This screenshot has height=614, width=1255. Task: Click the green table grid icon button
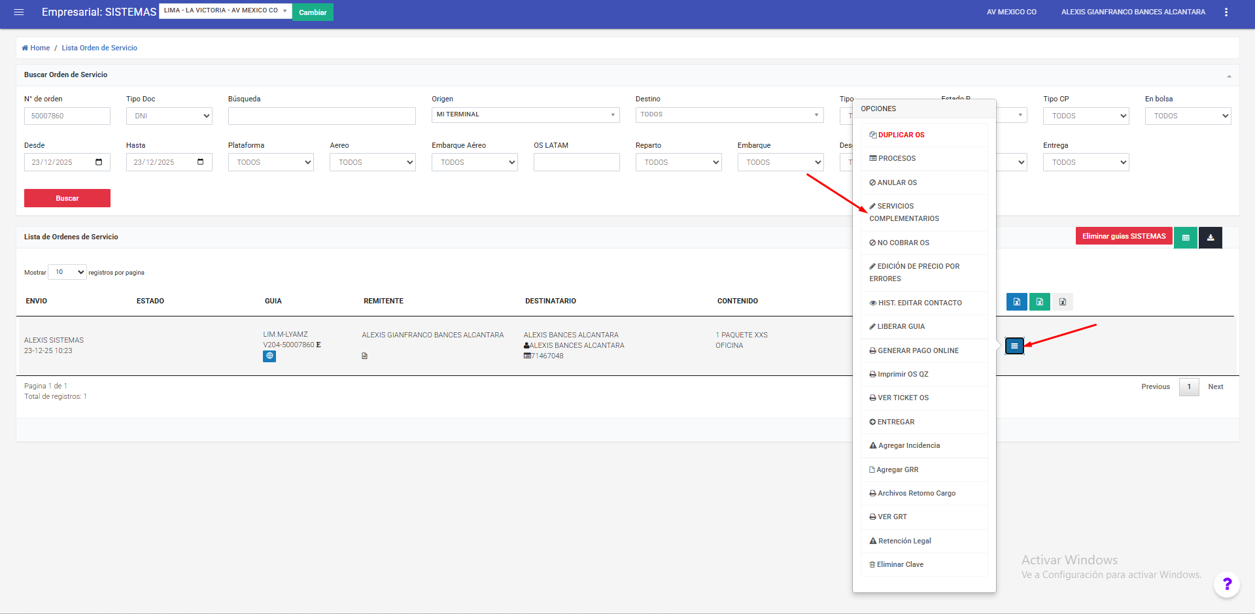[1185, 237]
